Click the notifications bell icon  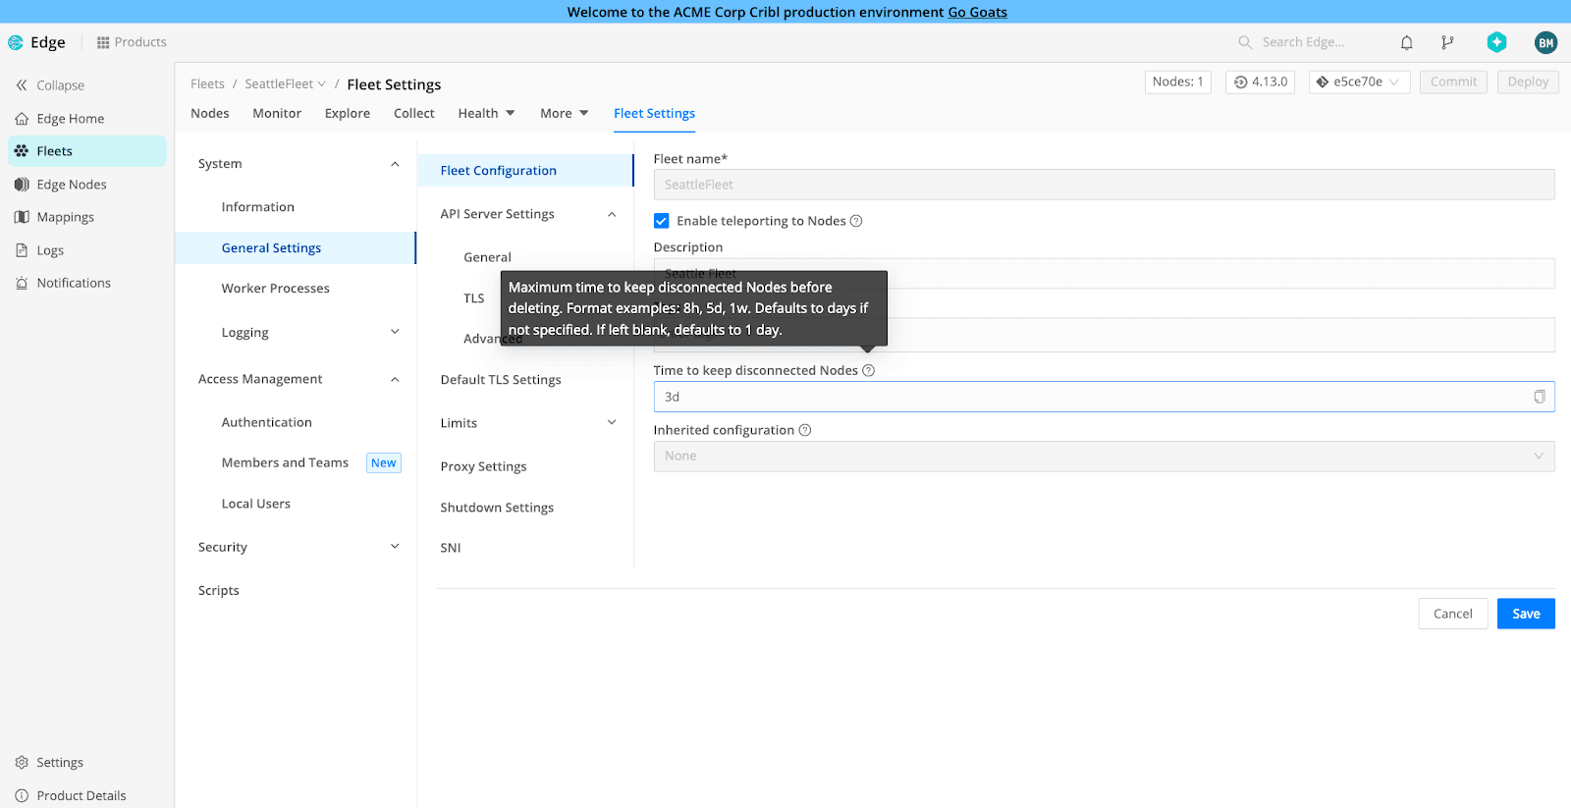(x=1406, y=42)
